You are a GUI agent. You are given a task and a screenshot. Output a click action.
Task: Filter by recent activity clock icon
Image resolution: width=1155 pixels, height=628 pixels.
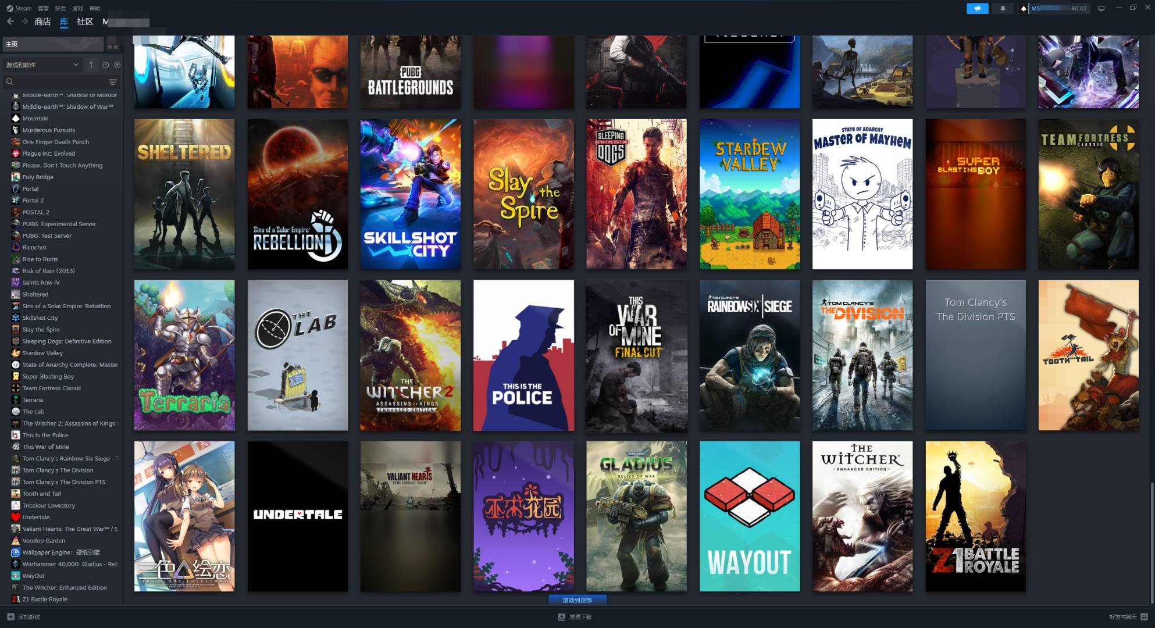(105, 65)
